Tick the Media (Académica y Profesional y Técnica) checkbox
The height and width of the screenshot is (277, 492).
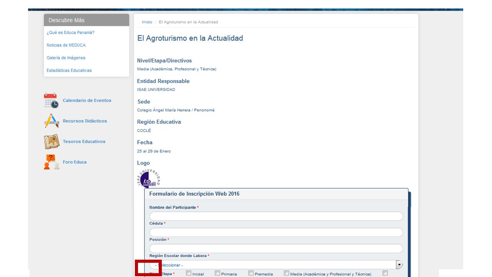point(286,273)
